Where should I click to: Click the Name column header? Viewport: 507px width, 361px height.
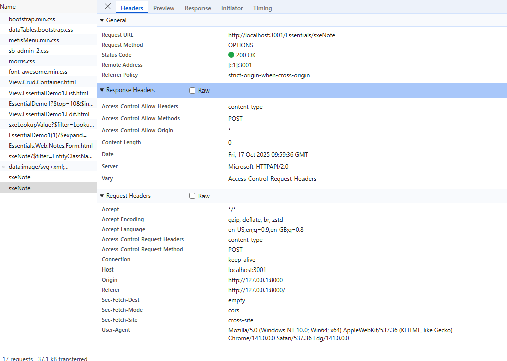point(8,7)
